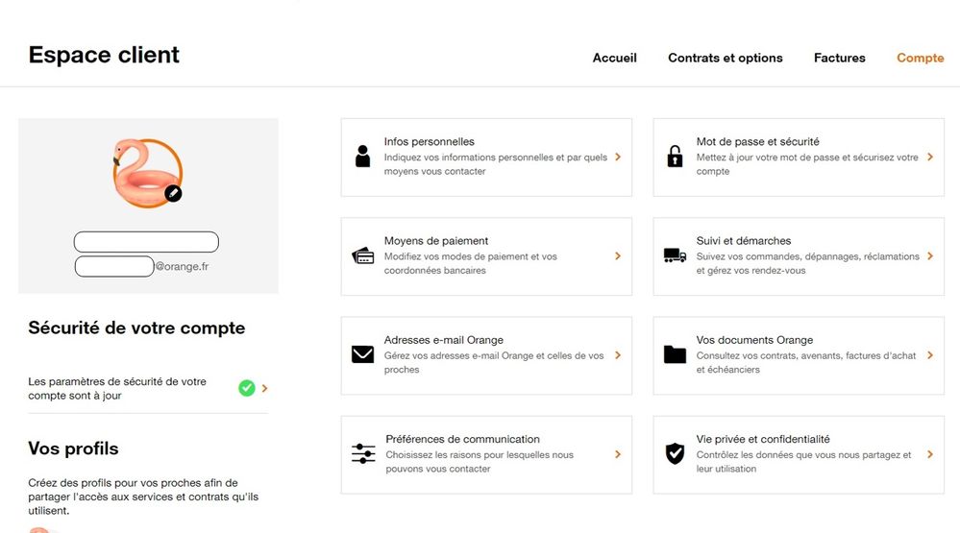
Task: Open the Factures tab
Action: point(839,58)
